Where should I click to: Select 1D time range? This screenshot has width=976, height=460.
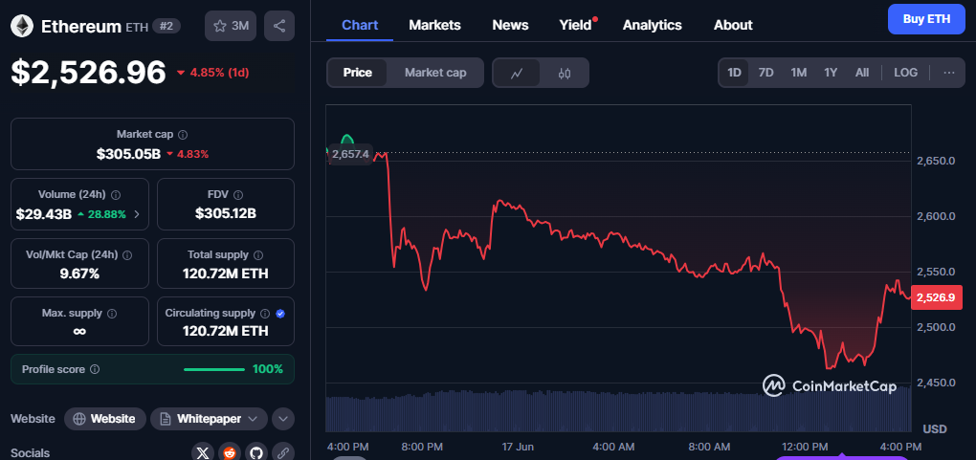(735, 73)
